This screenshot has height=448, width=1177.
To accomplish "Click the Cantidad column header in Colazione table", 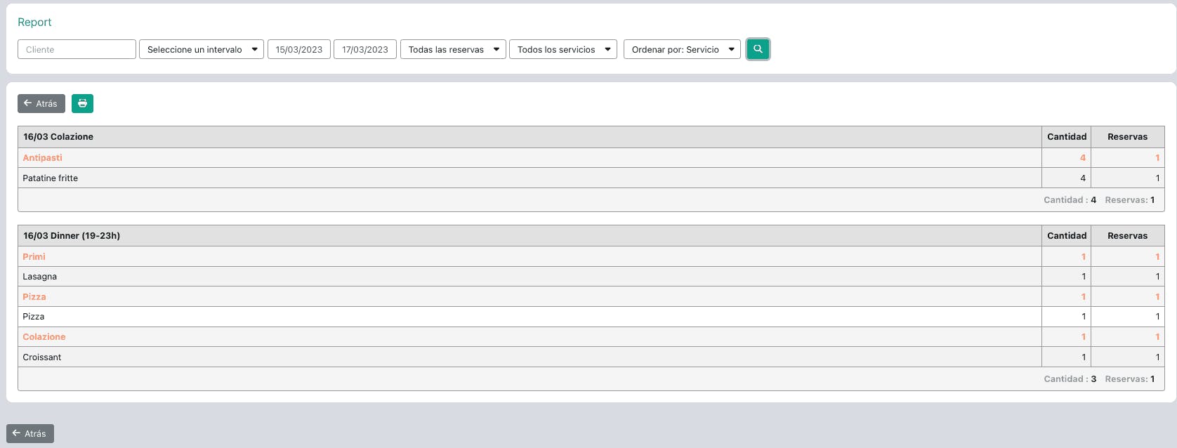I will click(1067, 137).
